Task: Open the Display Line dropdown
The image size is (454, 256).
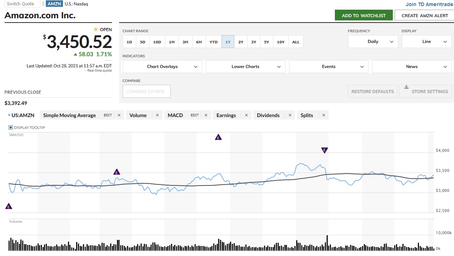Action: [x=427, y=42]
